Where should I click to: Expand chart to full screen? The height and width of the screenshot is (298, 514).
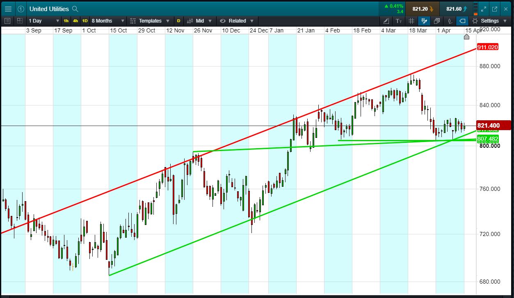click(484, 9)
